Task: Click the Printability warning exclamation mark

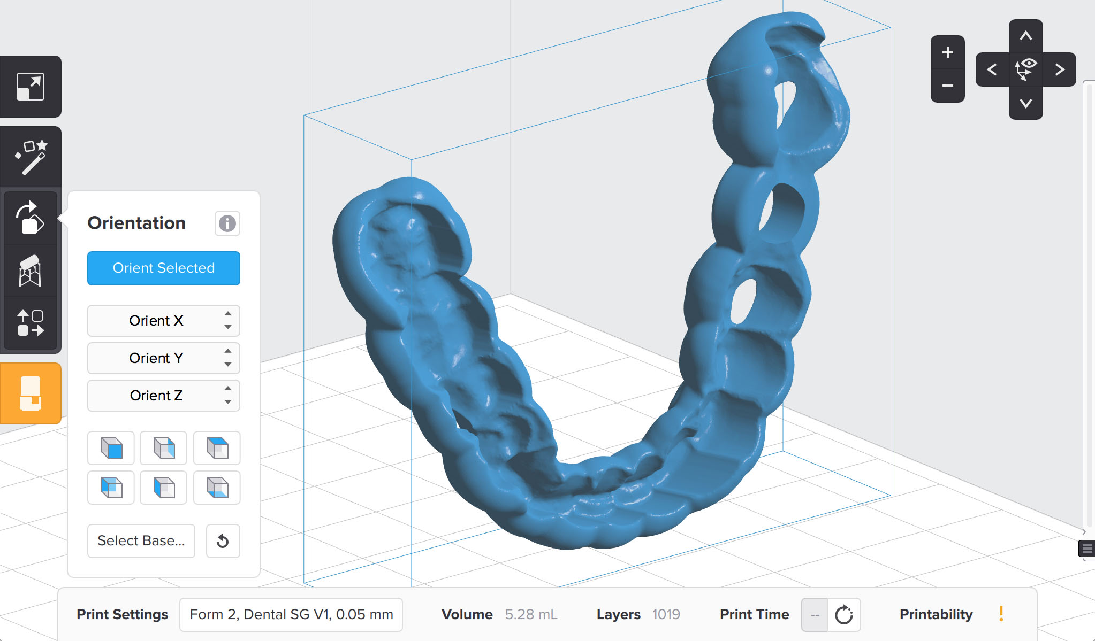Action: coord(1001,614)
